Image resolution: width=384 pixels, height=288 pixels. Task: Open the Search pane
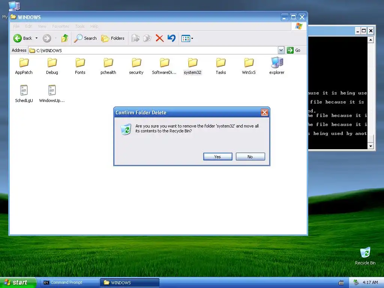tap(85, 38)
